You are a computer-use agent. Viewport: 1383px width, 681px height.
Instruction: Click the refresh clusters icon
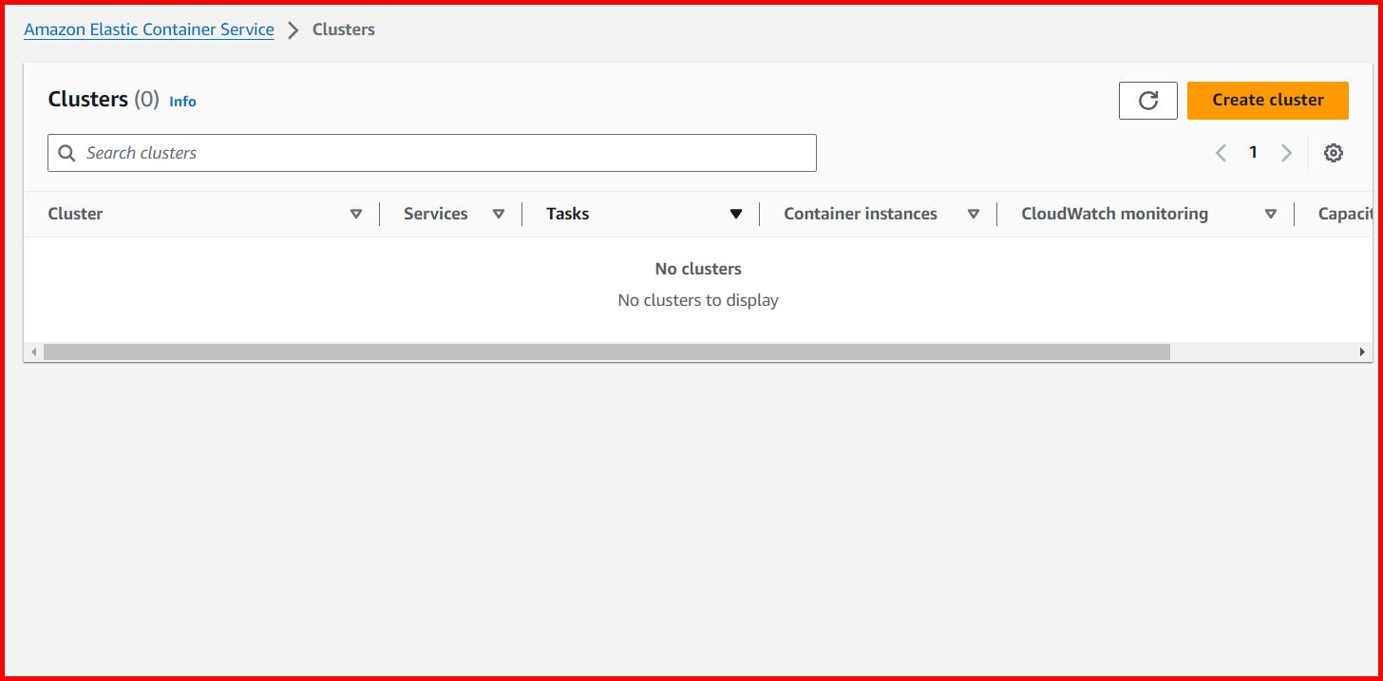1147,100
